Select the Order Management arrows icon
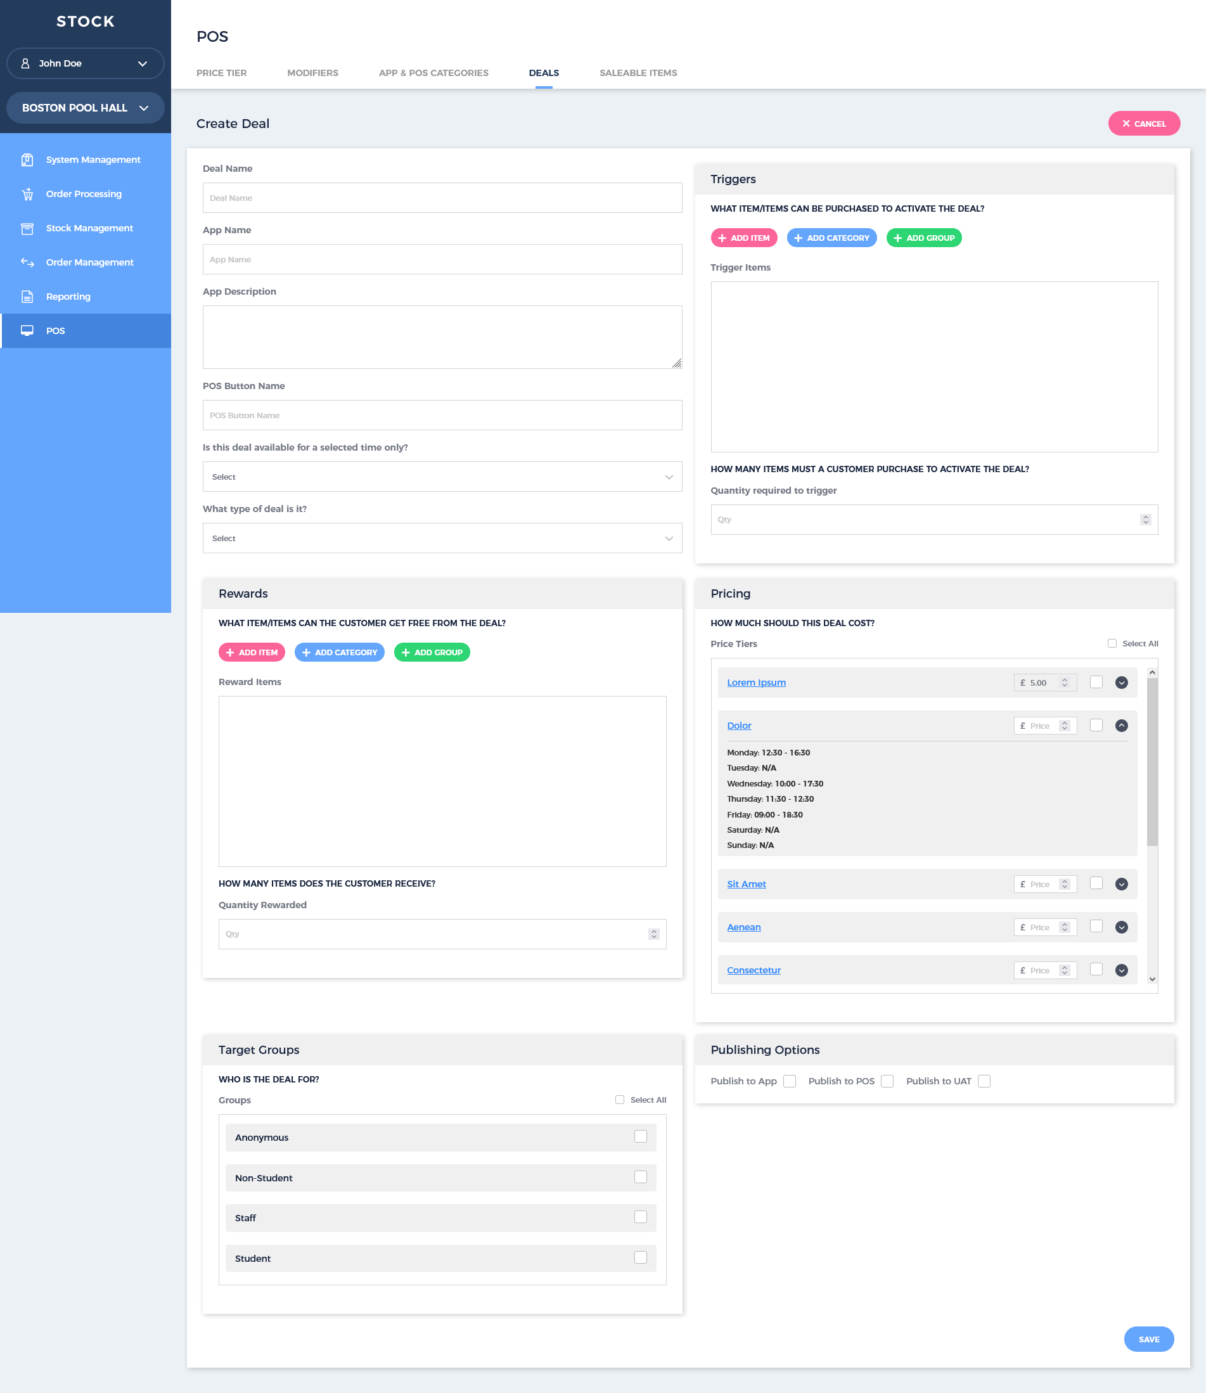This screenshot has width=1206, height=1393. [x=27, y=262]
